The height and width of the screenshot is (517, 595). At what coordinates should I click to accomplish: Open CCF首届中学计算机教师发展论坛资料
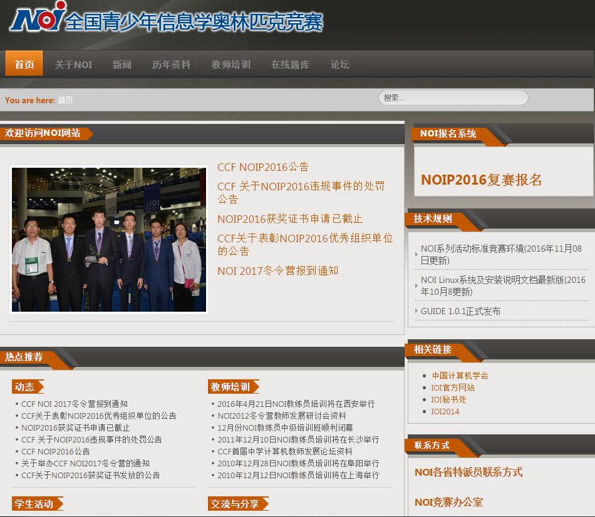point(285,451)
